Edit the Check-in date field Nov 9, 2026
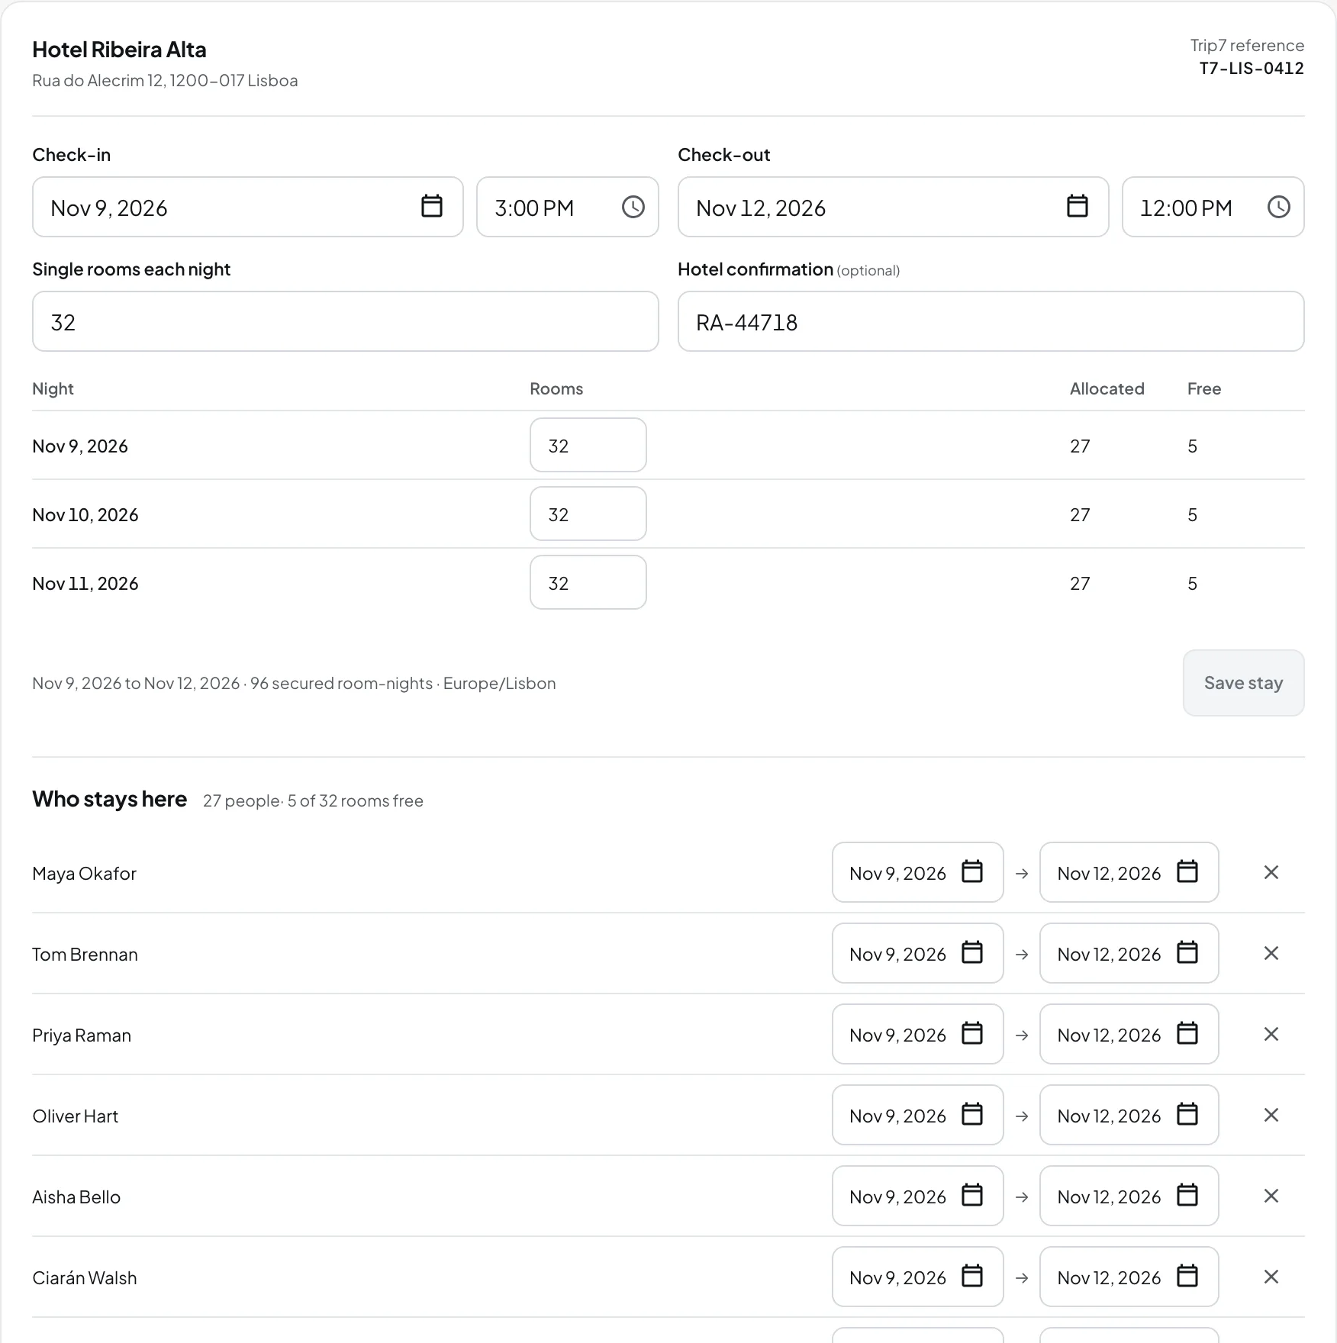 (248, 207)
